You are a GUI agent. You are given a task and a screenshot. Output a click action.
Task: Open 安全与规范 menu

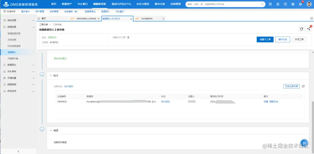point(142,4)
